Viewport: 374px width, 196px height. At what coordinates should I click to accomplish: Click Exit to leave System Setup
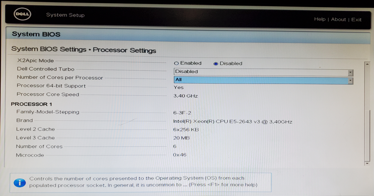356,20
